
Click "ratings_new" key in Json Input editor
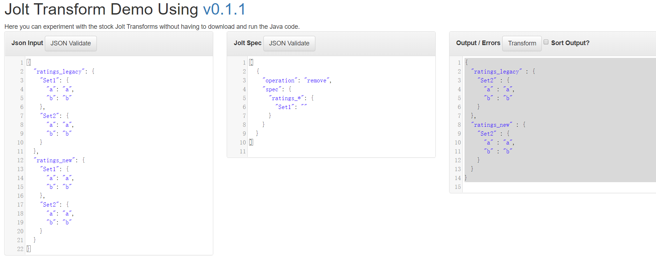pos(54,160)
